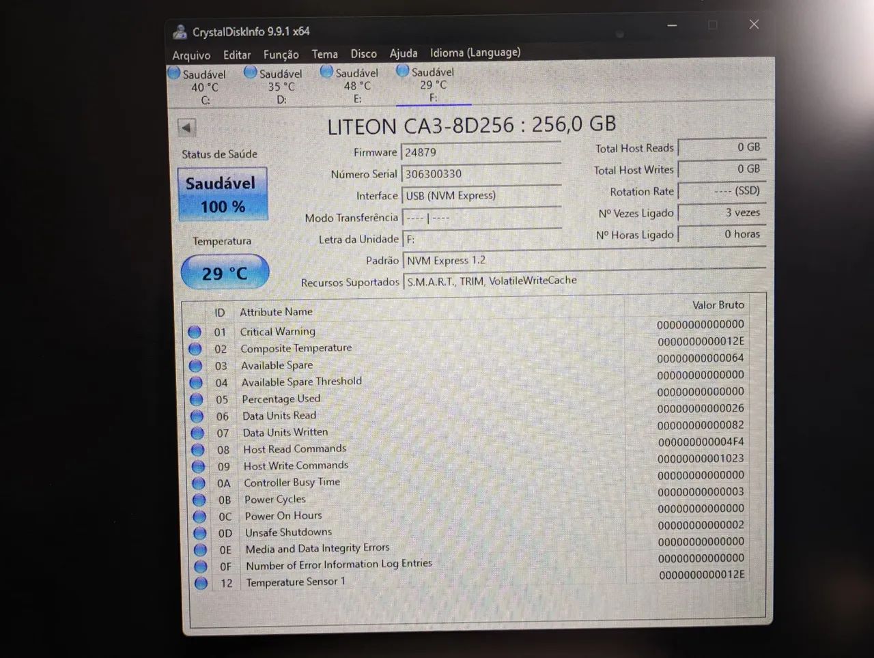Click the status orb for Critical Warning
This screenshot has width=874, height=658.
click(195, 332)
